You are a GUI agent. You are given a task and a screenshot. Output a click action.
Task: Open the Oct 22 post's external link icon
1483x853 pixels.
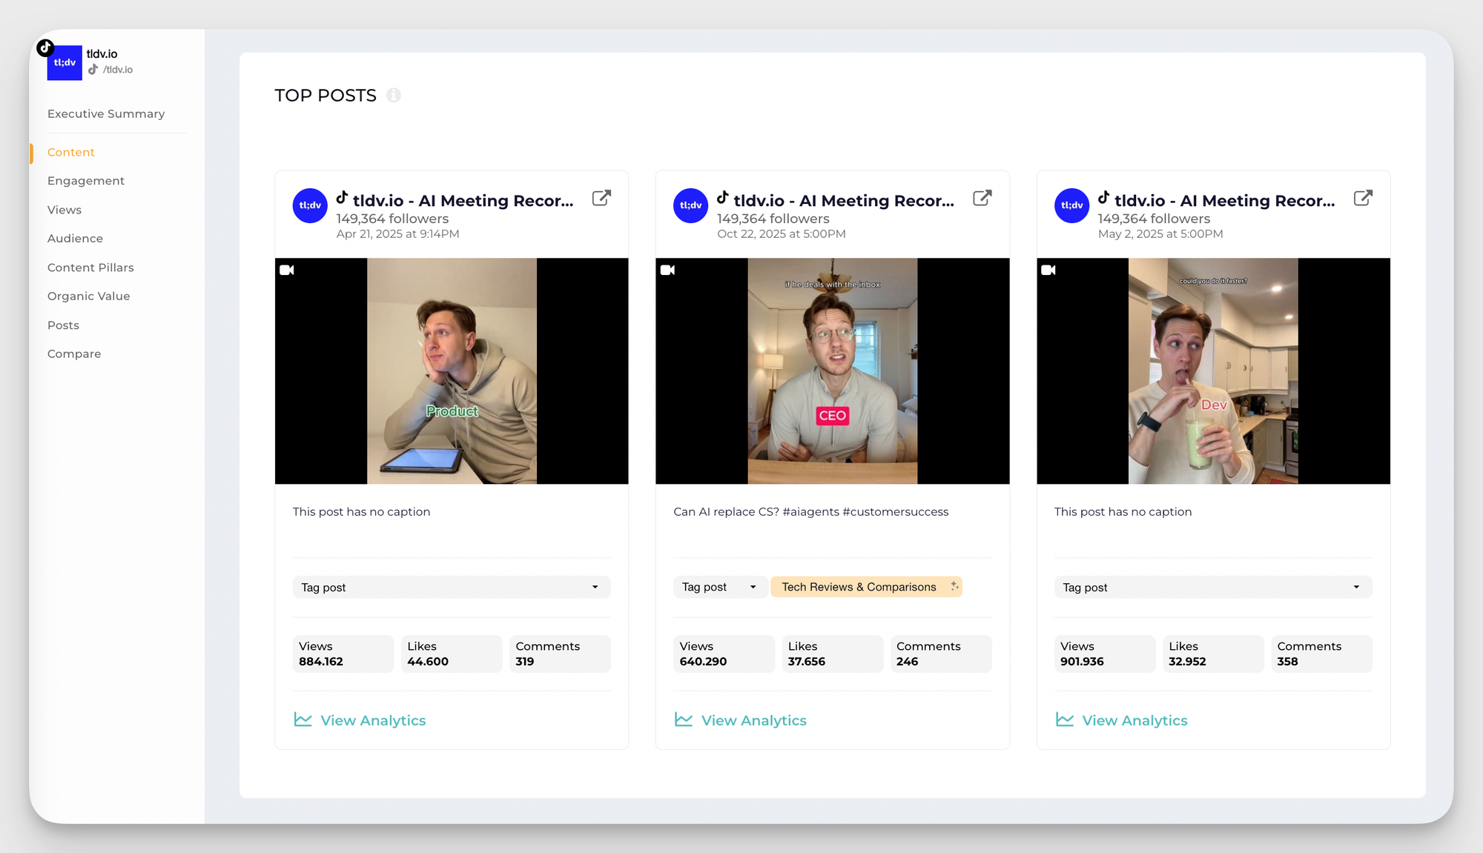tap(982, 199)
